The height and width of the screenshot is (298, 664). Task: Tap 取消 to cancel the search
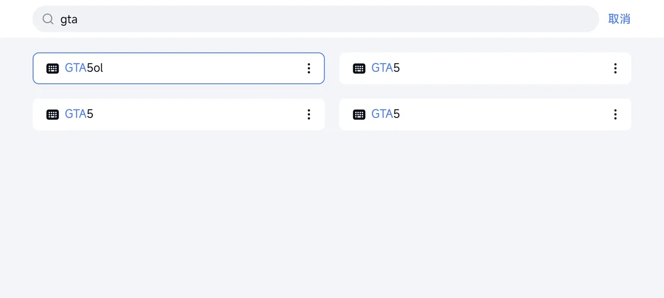[x=619, y=19]
